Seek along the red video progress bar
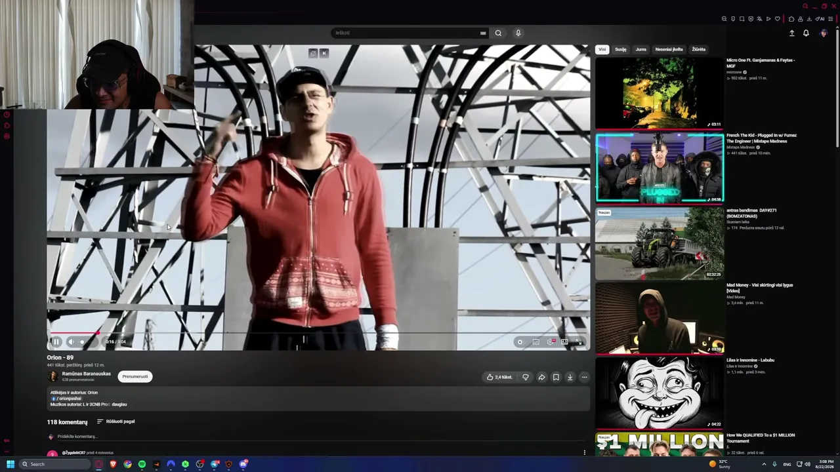This screenshot has width=840, height=472. point(318,333)
